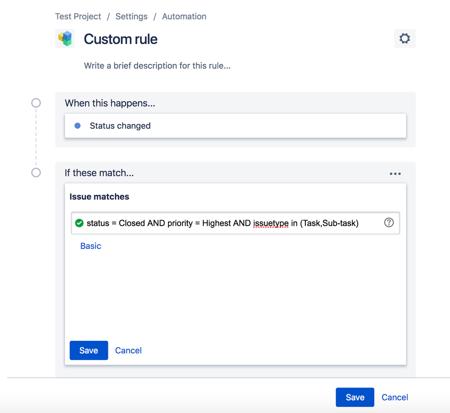450x413 pixels.
Task: Open rule settings gear icon
Action: click(x=405, y=38)
